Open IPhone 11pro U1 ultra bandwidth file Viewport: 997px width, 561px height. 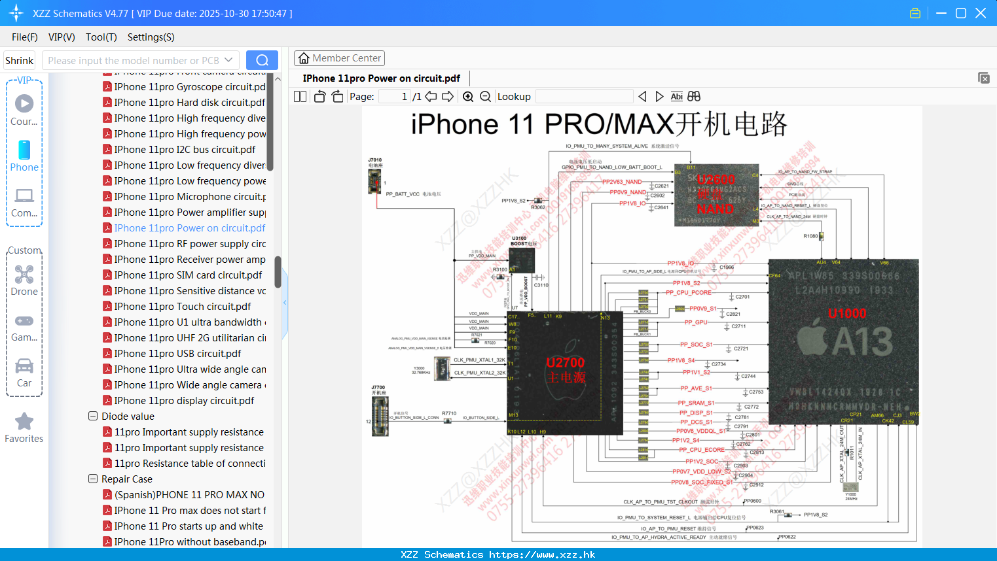[184, 322]
